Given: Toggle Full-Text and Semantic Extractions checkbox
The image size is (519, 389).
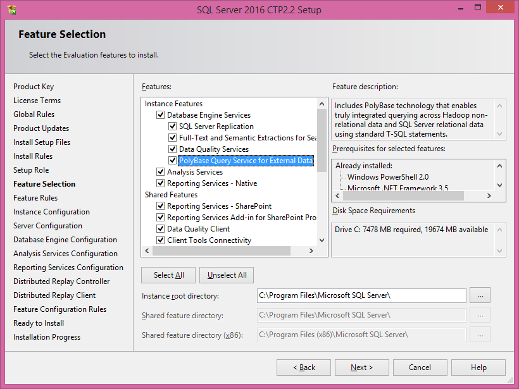Looking at the screenshot, I should click(x=172, y=138).
